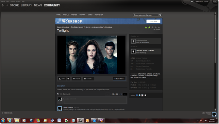Click the first rating star
Viewport: 219px width, 124px height.
(x=146, y=28)
